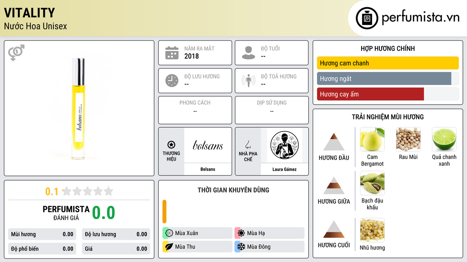
Task: Select the Mùa Đông season label
Action: [x=259, y=247]
